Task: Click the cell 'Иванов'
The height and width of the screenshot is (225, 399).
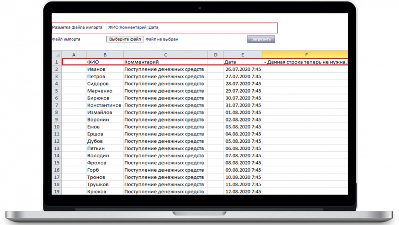Action: coord(105,69)
